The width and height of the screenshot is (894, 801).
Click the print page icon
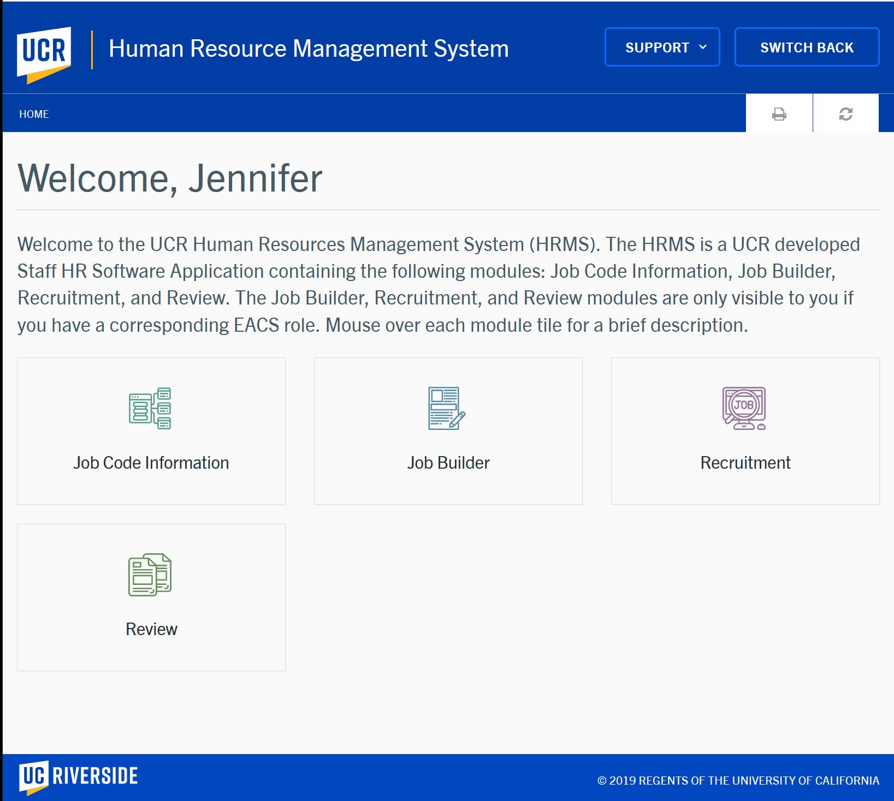(x=779, y=114)
